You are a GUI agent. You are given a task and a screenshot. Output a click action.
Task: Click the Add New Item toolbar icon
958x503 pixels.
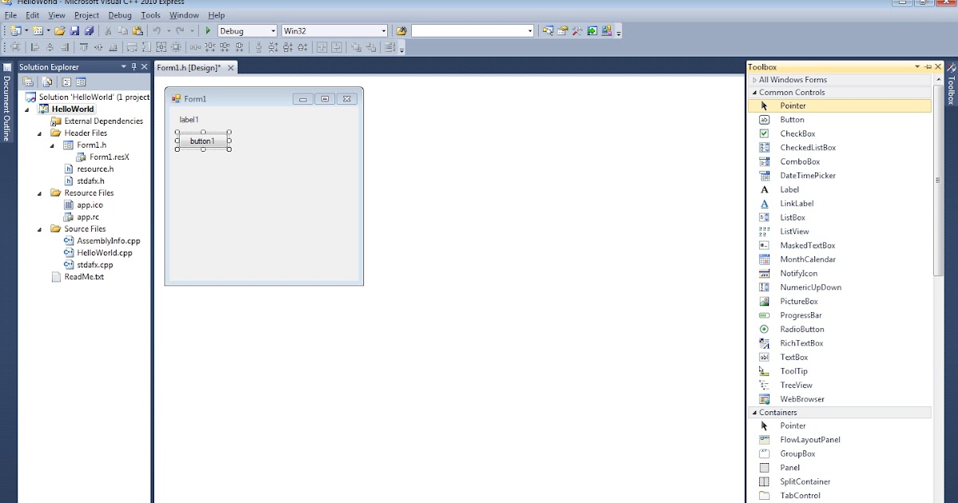(37, 30)
